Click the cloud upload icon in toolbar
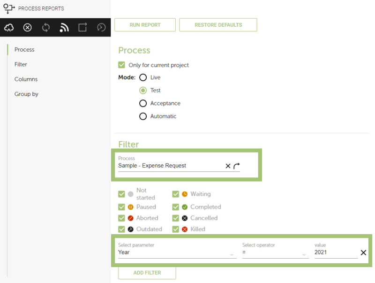This screenshot has width=375, height=283. click(x=9, y=28)
